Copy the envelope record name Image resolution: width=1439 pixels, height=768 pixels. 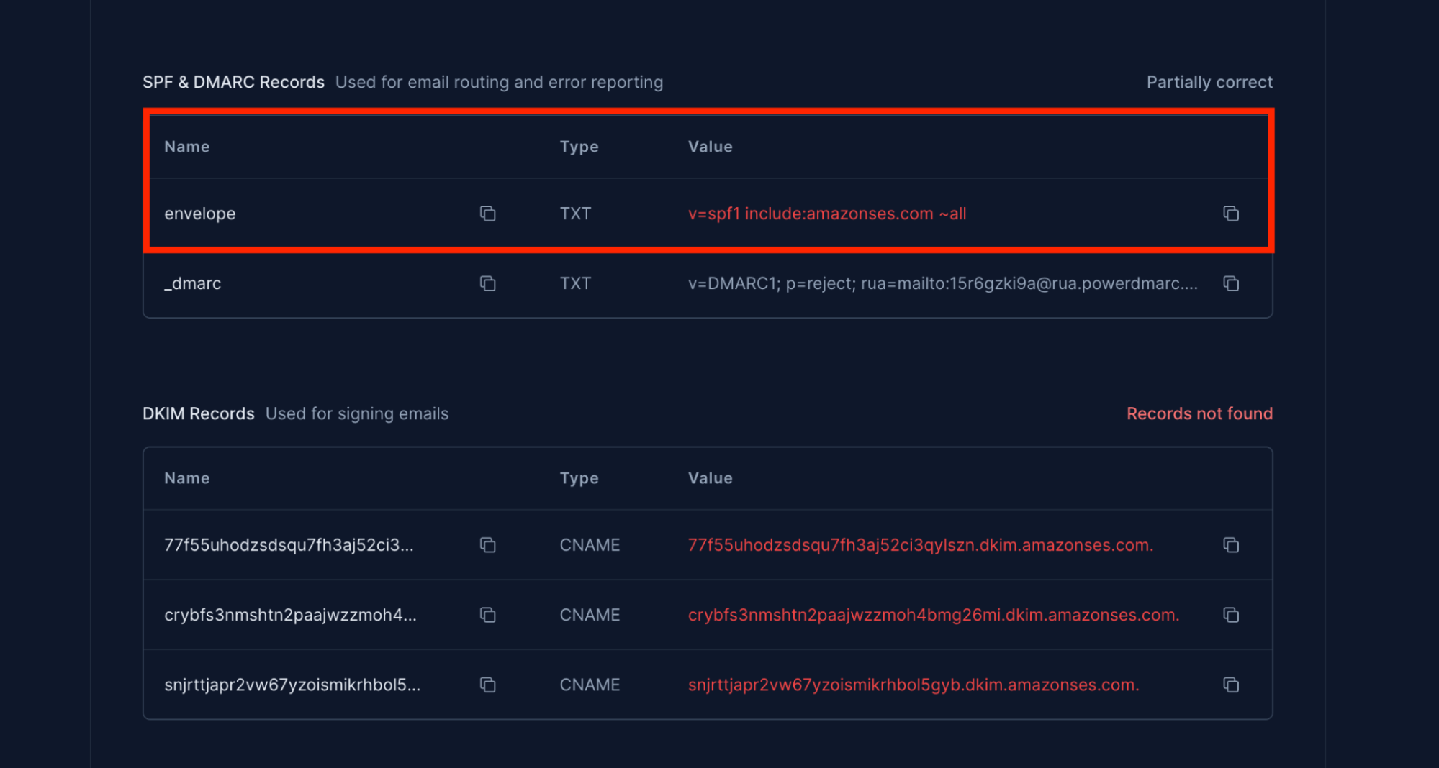(487, 214)
